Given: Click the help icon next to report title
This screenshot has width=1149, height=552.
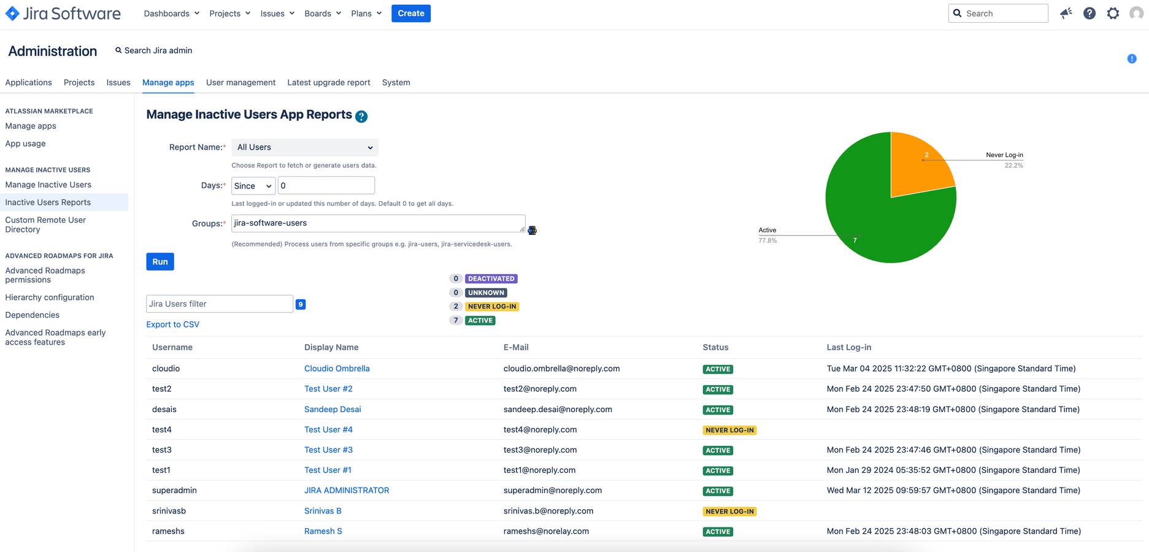Looking at the screenshot, I should (x=361, y=117).
